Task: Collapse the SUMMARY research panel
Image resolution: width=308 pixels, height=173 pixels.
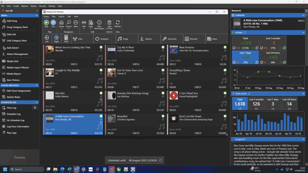Action: (303, 15)
